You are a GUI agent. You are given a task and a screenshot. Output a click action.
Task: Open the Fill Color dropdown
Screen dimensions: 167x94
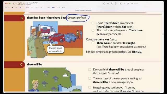pyautogui.click(x=58, y=8)
